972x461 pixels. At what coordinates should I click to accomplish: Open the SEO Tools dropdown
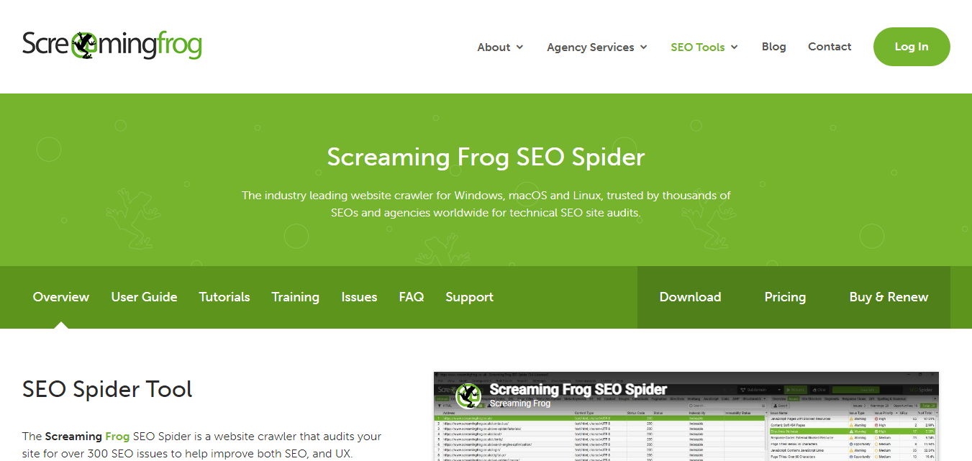click(x=704, y=47)
